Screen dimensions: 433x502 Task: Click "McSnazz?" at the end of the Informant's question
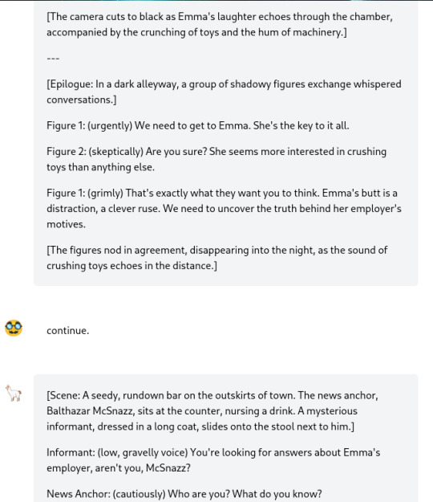coord(168,468)
